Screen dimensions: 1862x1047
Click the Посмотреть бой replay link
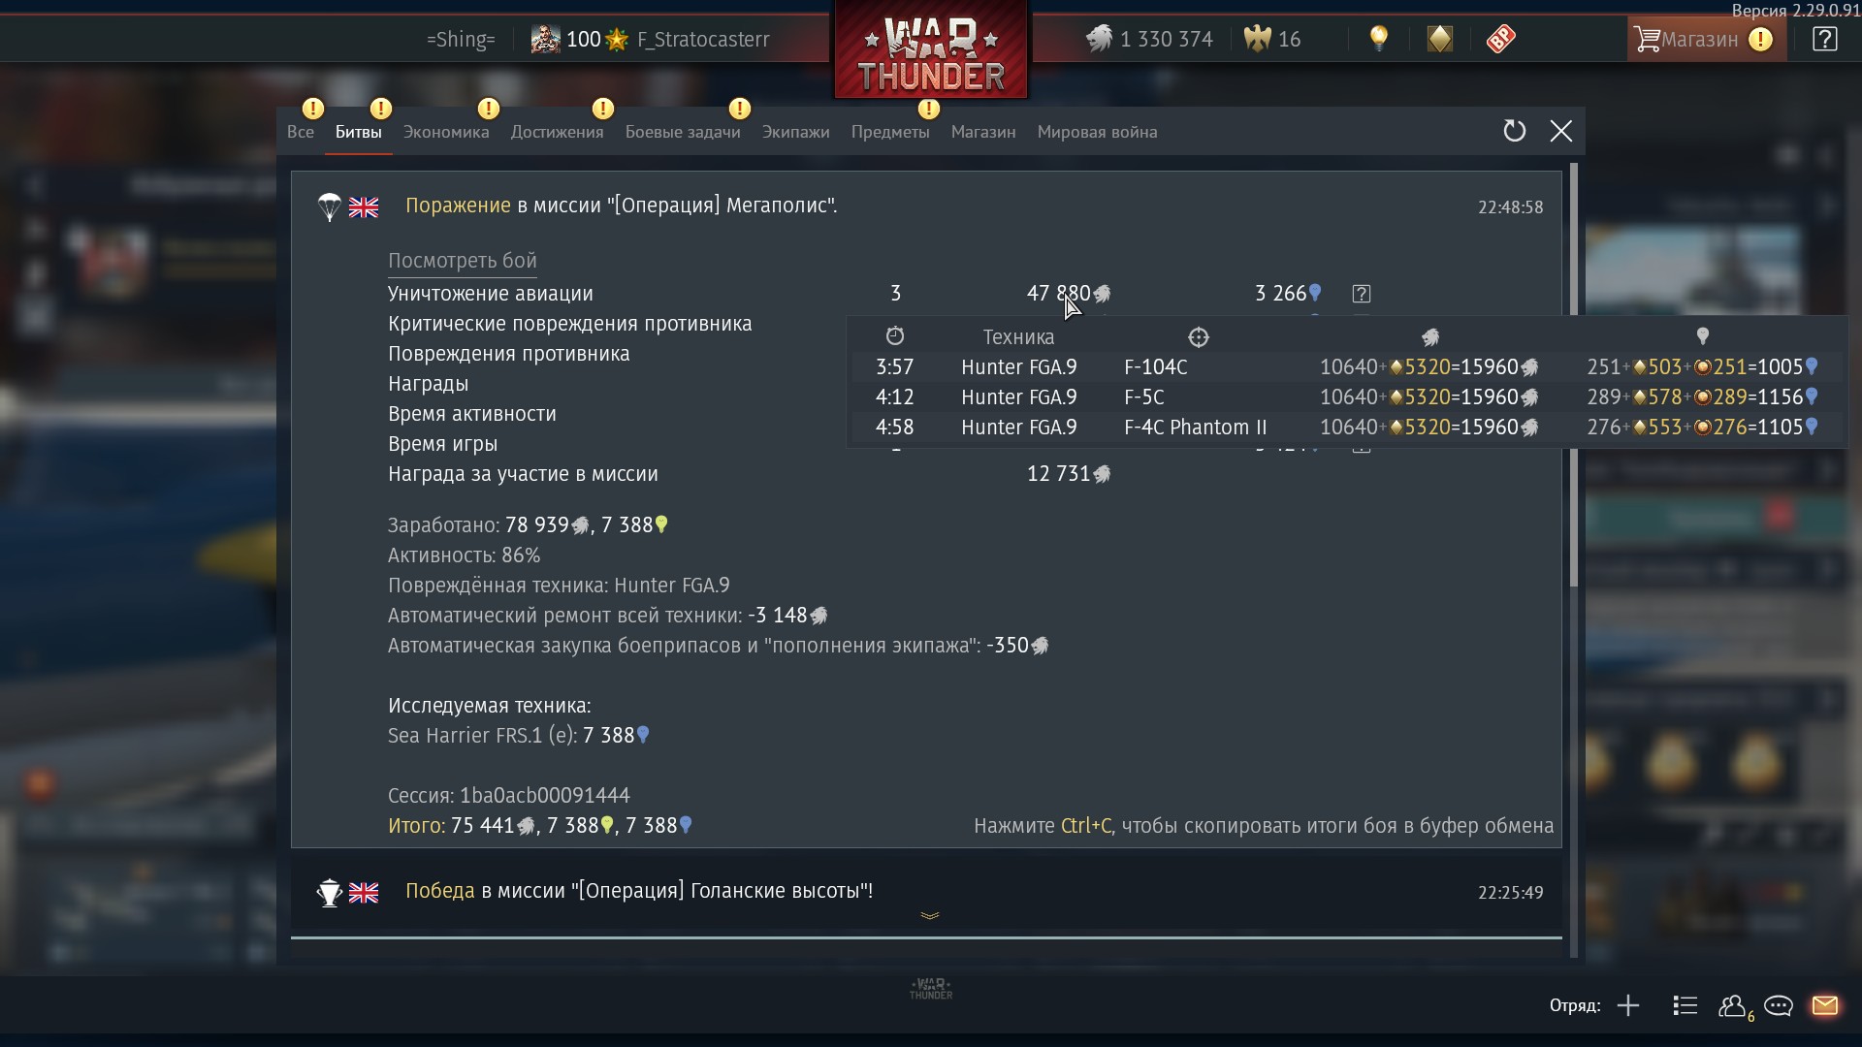tap(463, 261)
